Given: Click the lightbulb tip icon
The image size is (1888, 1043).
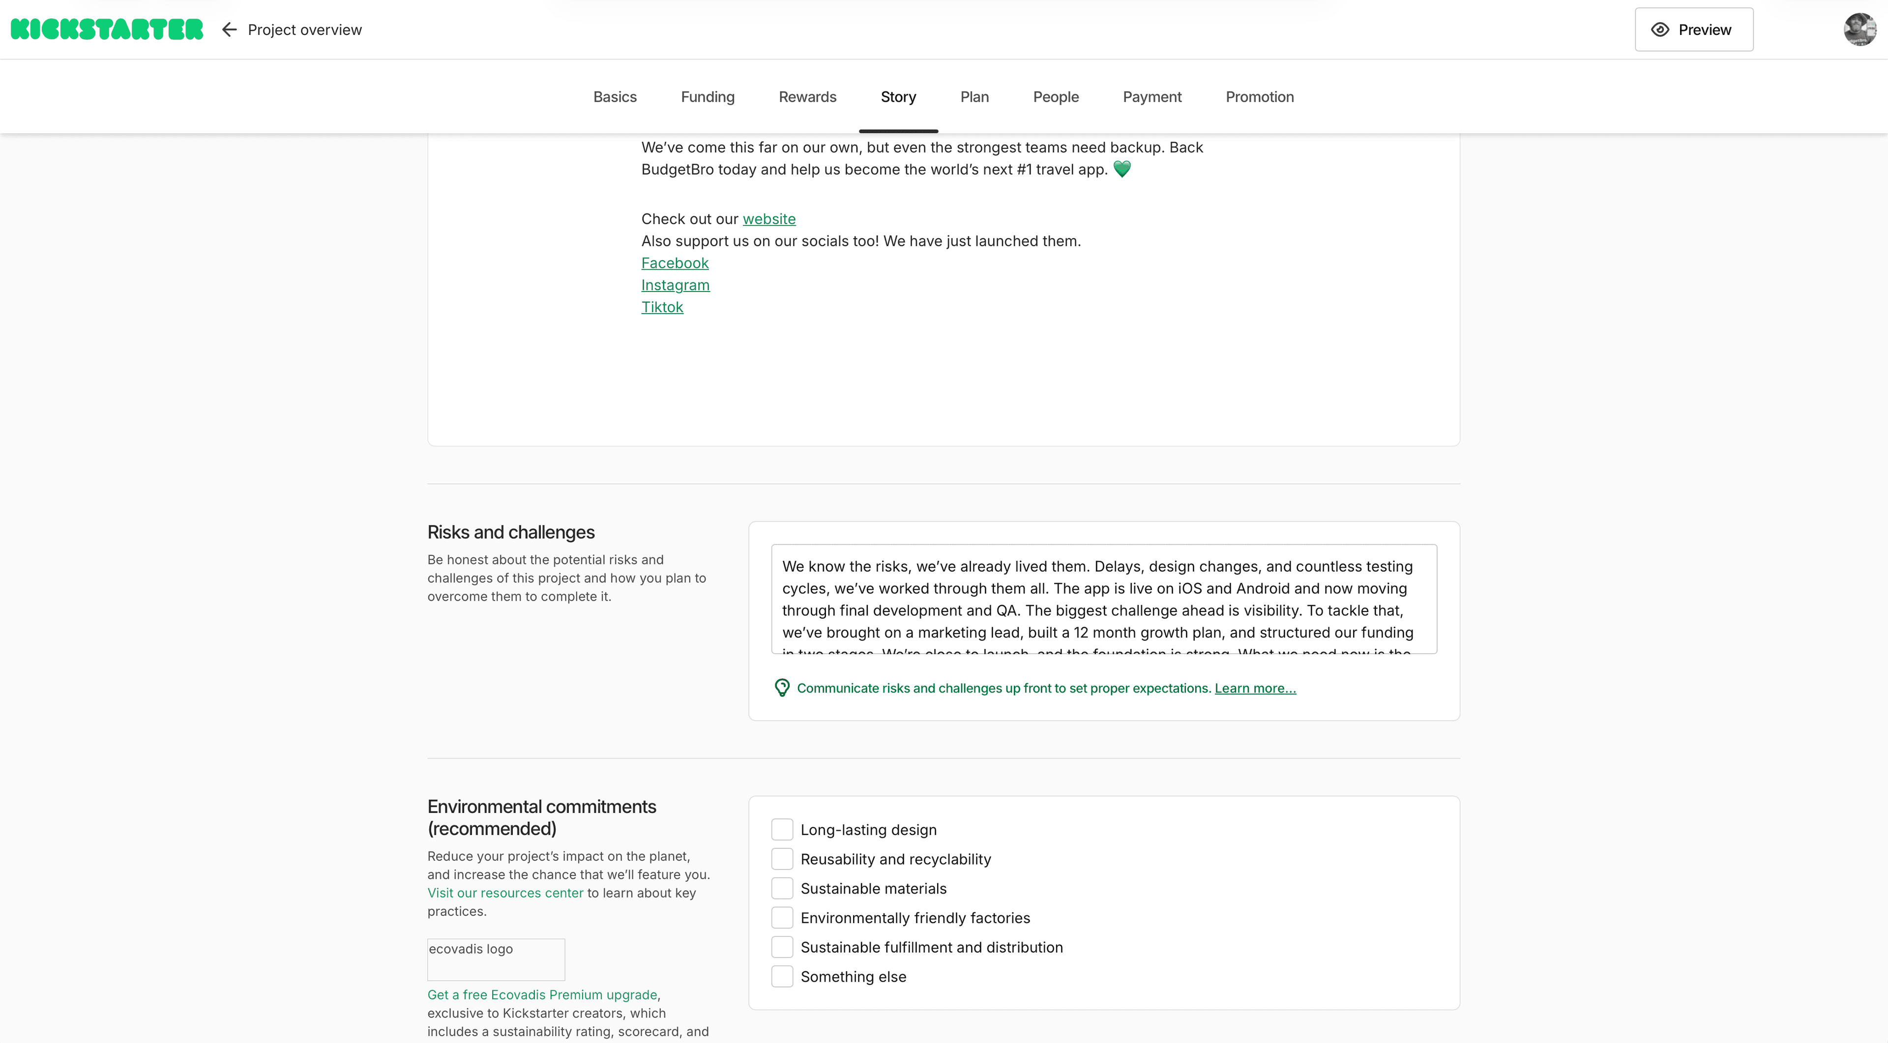Looking at the screenshot, I should [781, 688].
